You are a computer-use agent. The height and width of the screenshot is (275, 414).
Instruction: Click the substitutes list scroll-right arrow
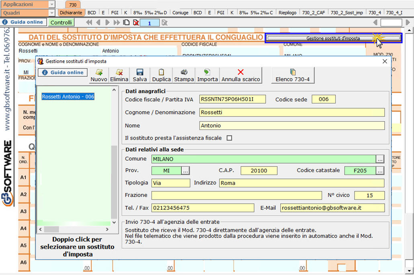click(x=107, y=229)
